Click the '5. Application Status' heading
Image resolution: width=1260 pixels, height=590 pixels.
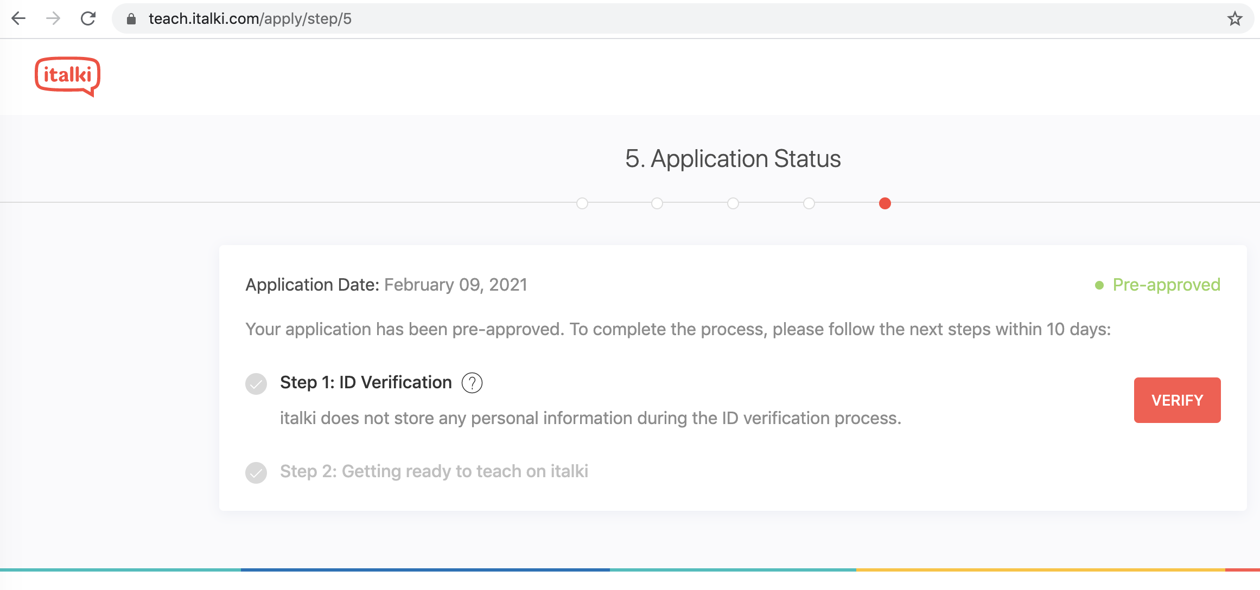coord(733,159)
